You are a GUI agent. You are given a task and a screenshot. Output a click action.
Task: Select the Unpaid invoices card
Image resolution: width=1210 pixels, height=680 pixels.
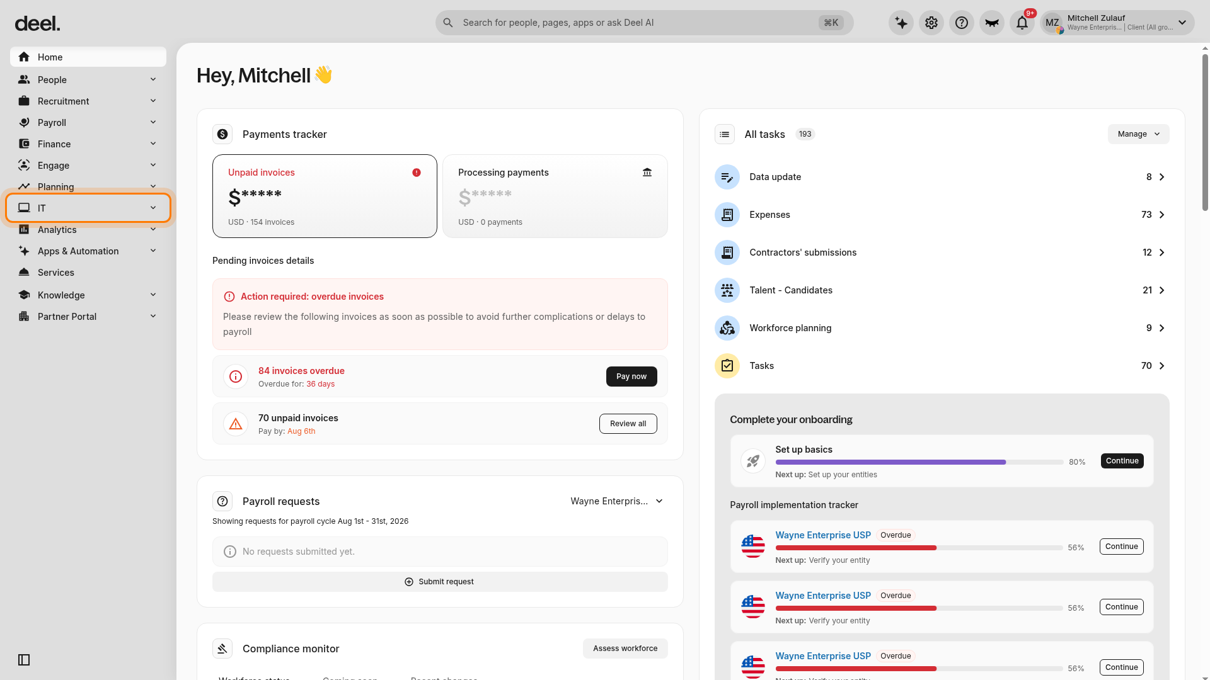pos(325,196)
